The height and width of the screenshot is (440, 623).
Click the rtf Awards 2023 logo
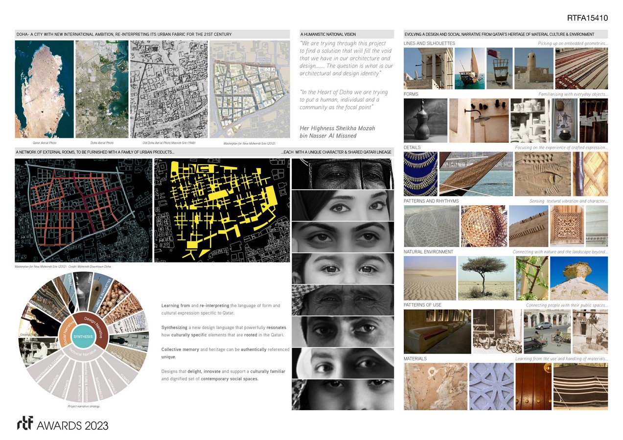tap(62, 425)
